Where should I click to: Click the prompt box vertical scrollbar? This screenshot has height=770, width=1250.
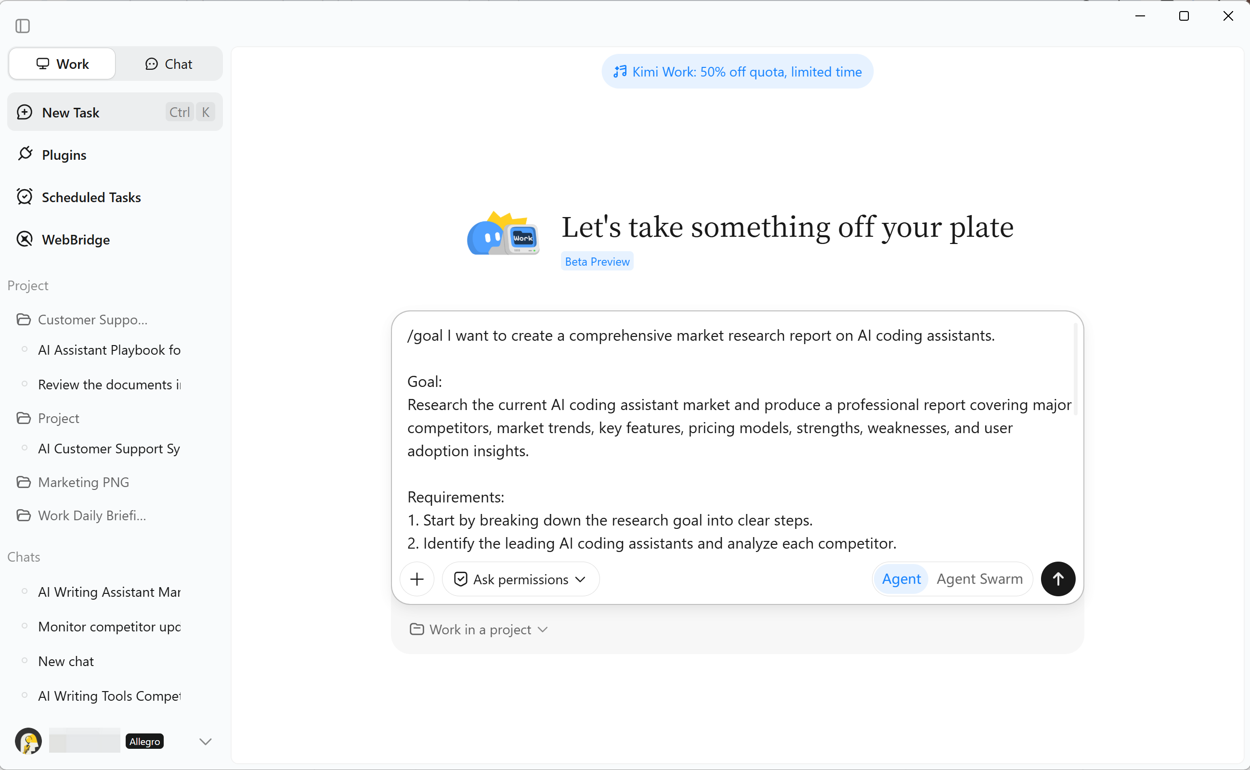coord(1075,369)
